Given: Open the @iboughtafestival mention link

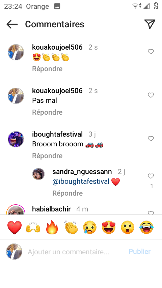Looking at the screenshot, I should tap(81, 181).
